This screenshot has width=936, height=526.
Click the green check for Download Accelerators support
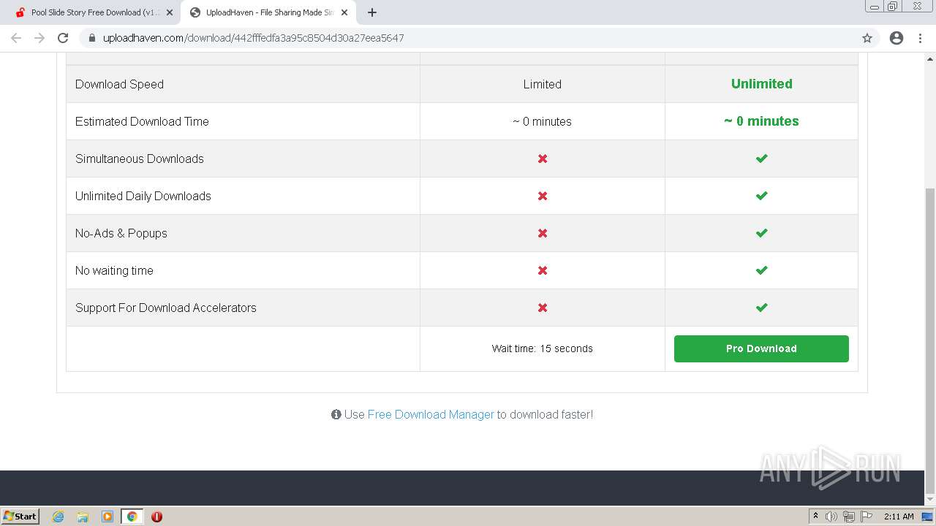click(x=761, y=308)
